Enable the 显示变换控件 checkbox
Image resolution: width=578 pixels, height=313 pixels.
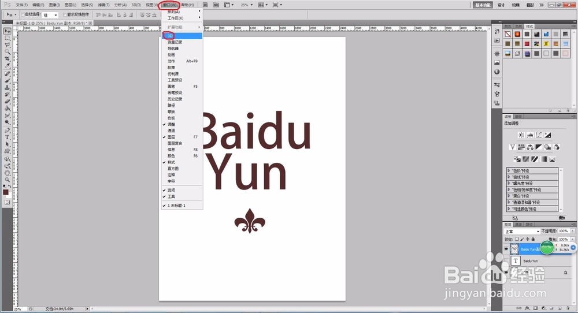click(x=65, y=15)
